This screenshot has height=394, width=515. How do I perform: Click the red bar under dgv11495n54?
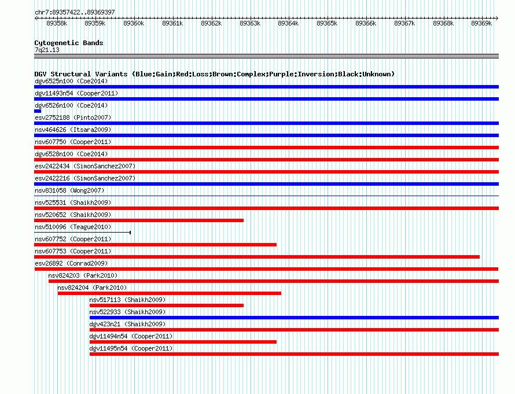point(295,354)
